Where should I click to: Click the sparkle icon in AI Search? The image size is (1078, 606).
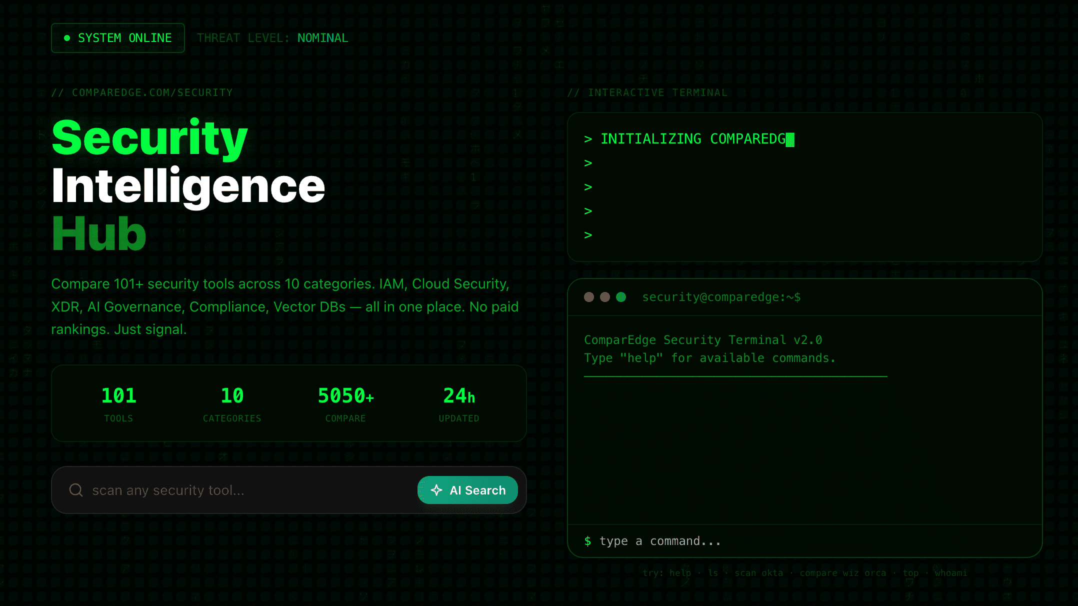436,490
